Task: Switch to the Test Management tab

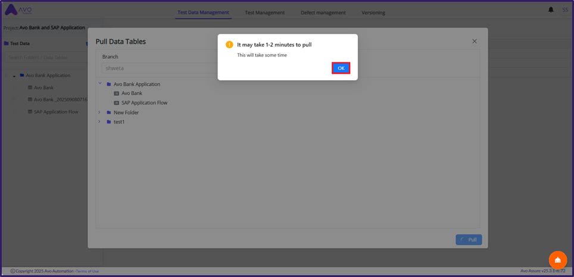Action: coord(264,12)
